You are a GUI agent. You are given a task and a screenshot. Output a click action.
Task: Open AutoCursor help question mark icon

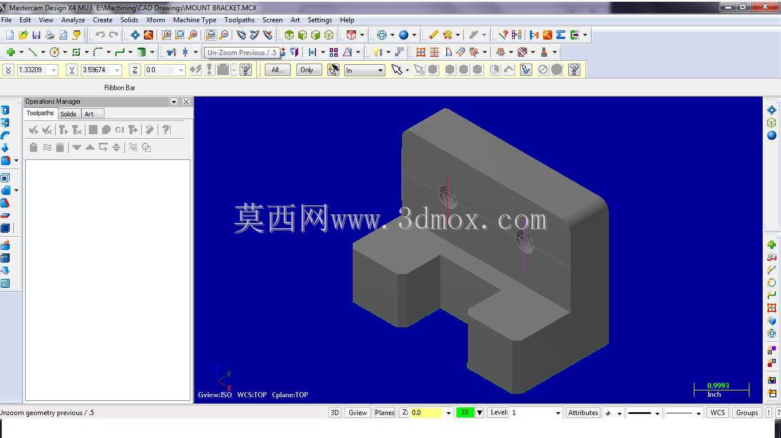(246, 70)
